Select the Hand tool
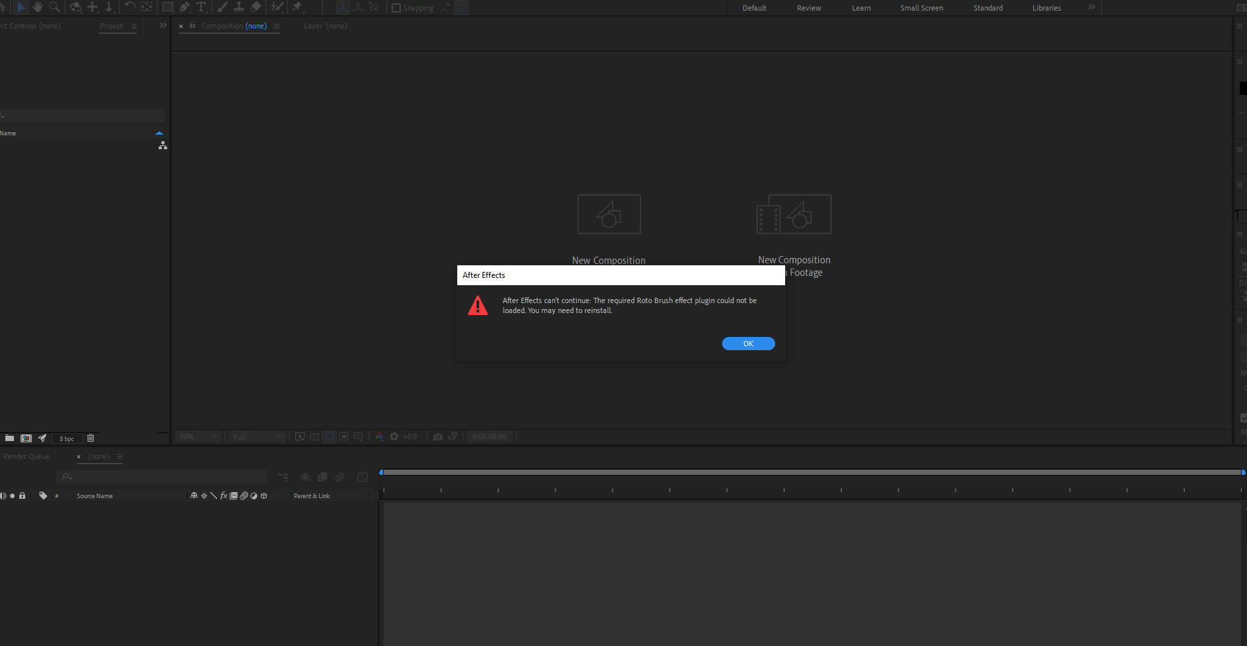 pyautogui.click(x=38, y=7)
